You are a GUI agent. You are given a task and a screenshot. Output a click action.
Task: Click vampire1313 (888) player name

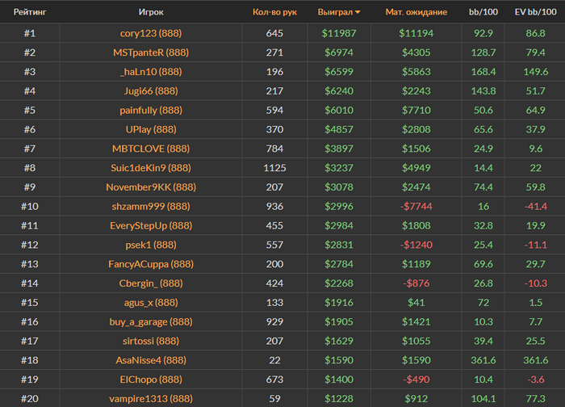click(x=151, y=398)
